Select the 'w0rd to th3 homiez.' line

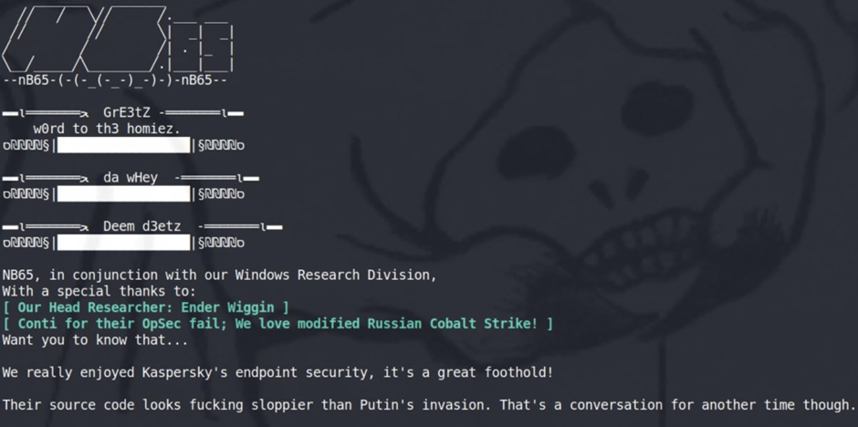[107, 129]
